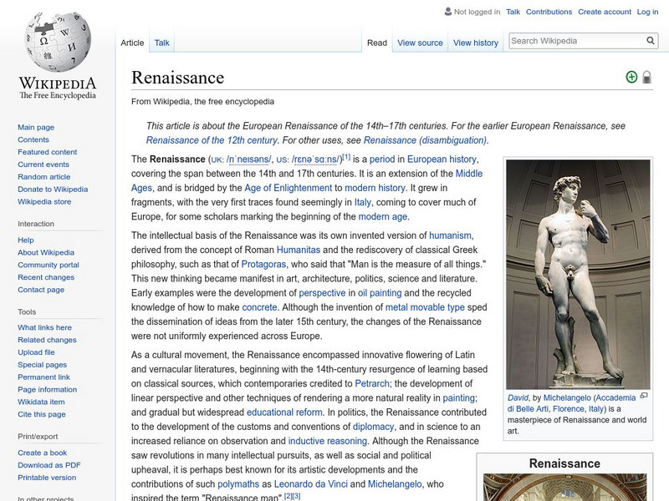Click Create a book
669x501 pixels.
[43, 453]
